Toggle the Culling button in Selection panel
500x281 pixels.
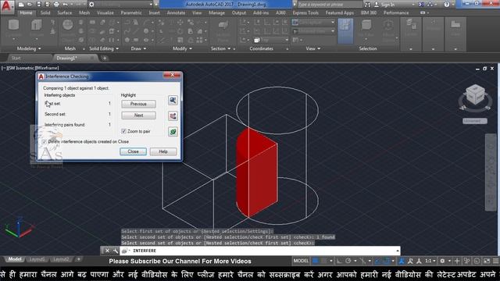tap(345, 31)
